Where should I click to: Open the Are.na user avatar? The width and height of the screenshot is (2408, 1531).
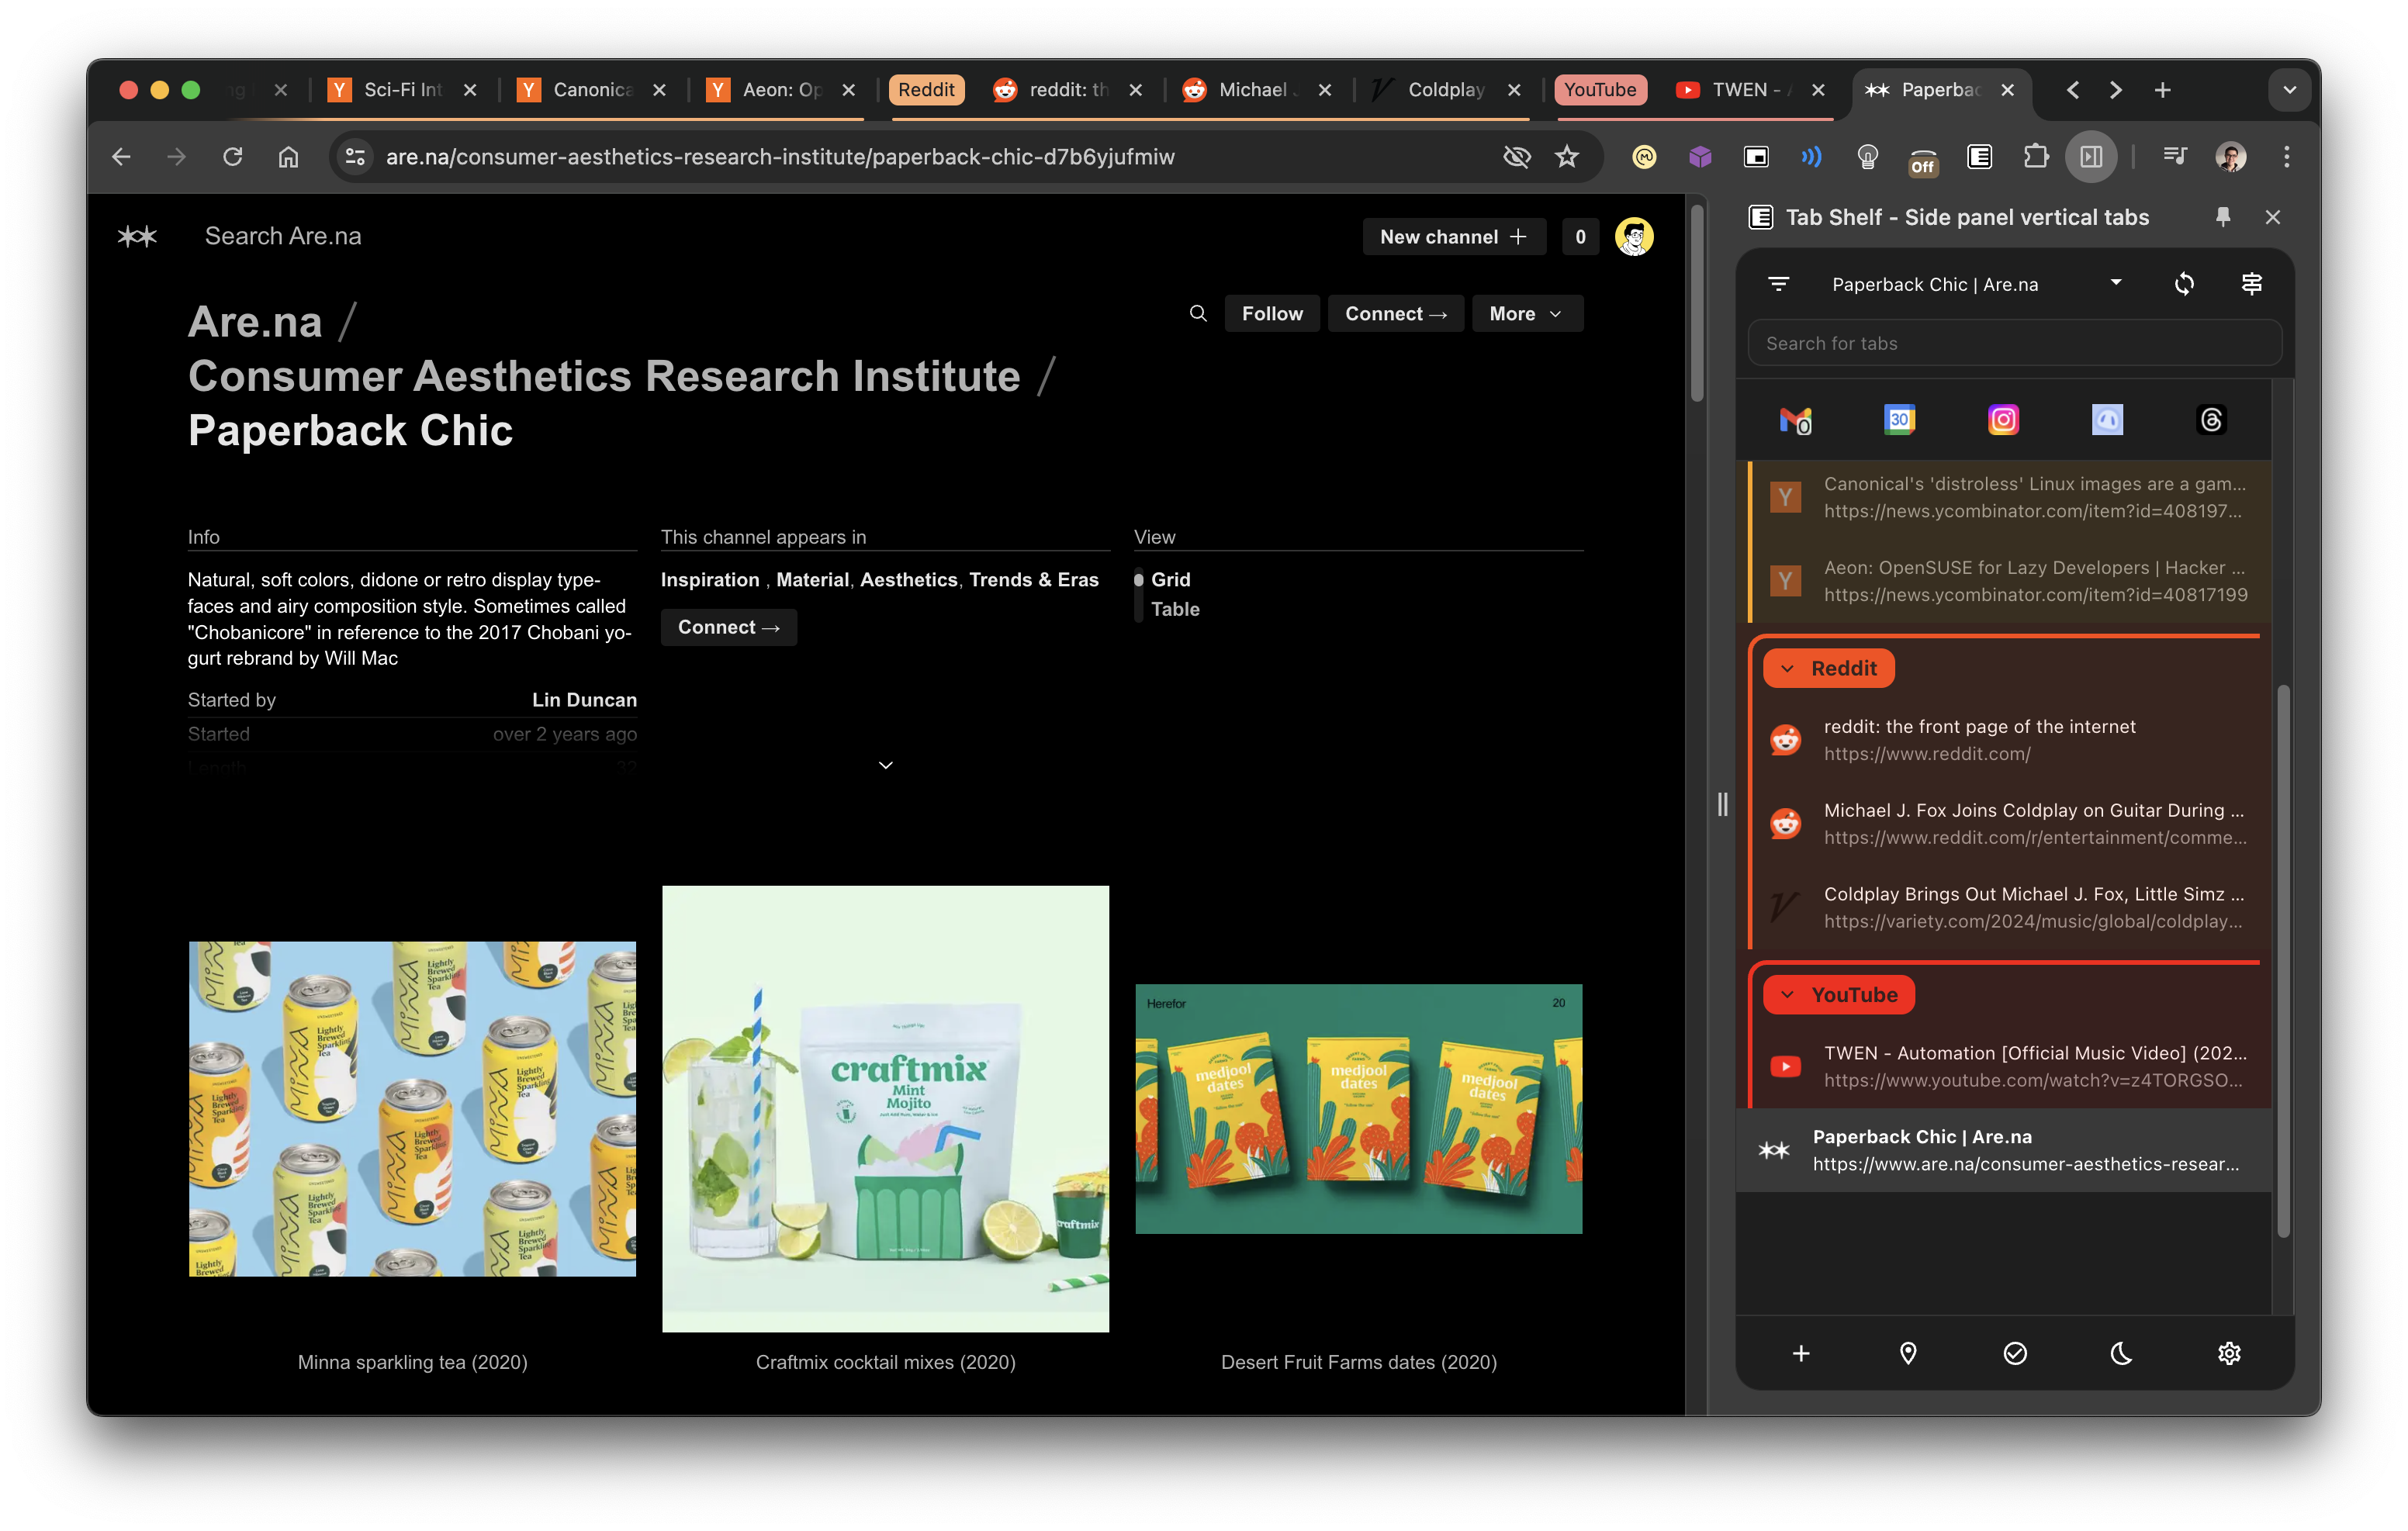point(1633,237)
